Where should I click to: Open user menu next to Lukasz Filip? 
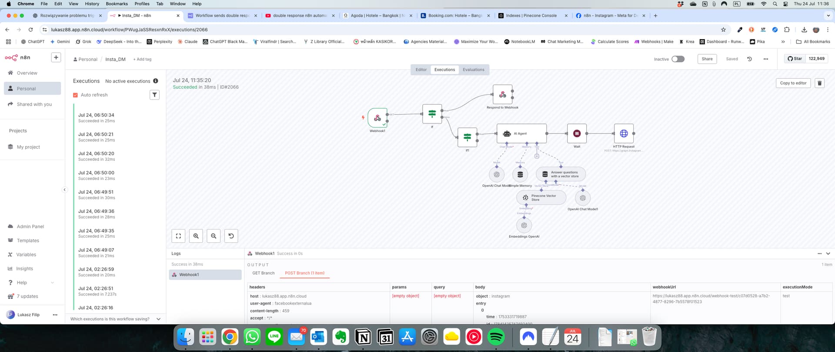coord(55,315)
